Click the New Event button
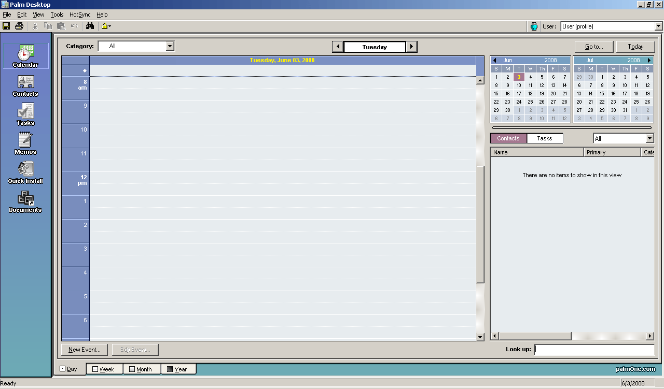Viewport: 664px width, 389px height. coord(85,350)
